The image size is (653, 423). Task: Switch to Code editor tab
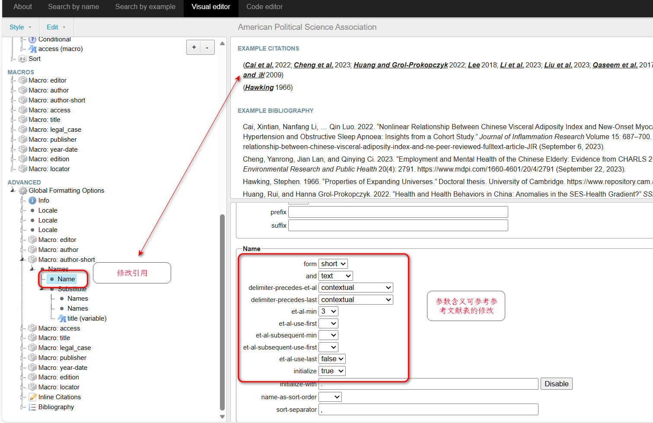click(264, 7)
